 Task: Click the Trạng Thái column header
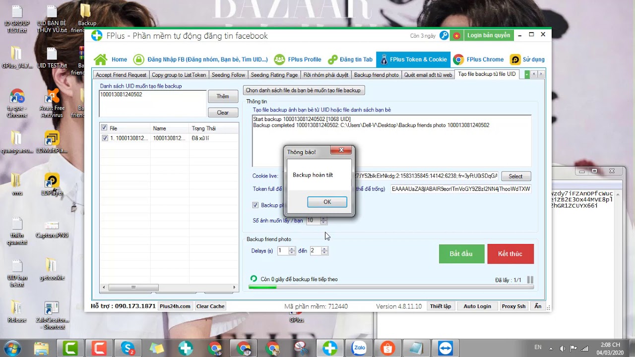[x=213, y=128]
